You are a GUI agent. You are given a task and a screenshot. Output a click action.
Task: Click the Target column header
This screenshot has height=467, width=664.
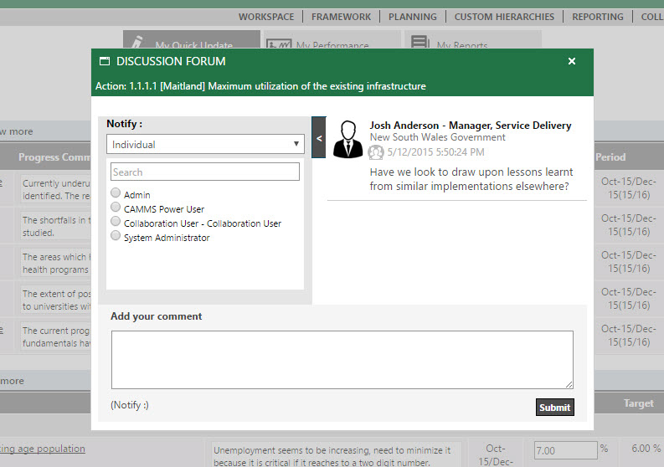(638, 403)
